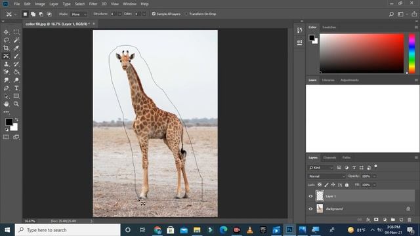The width and height of the screenshot is (420, 236).
Task: Select the Zoom tool
Action: coord(16,104)
